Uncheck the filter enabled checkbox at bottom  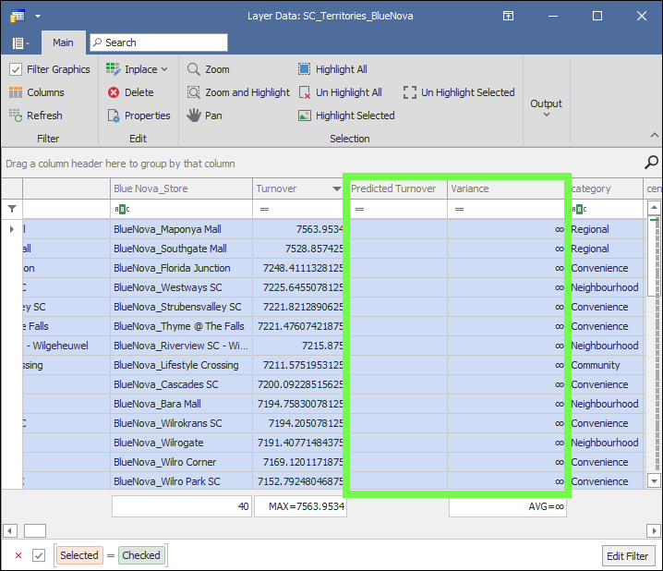point(39,555)
